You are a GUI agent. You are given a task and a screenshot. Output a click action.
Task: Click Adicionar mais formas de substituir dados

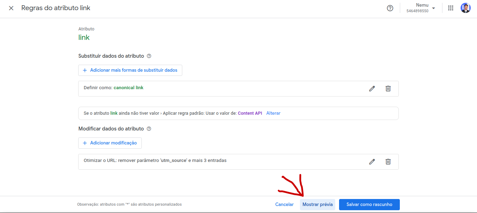pyautogui.click(x=130, y=70)
